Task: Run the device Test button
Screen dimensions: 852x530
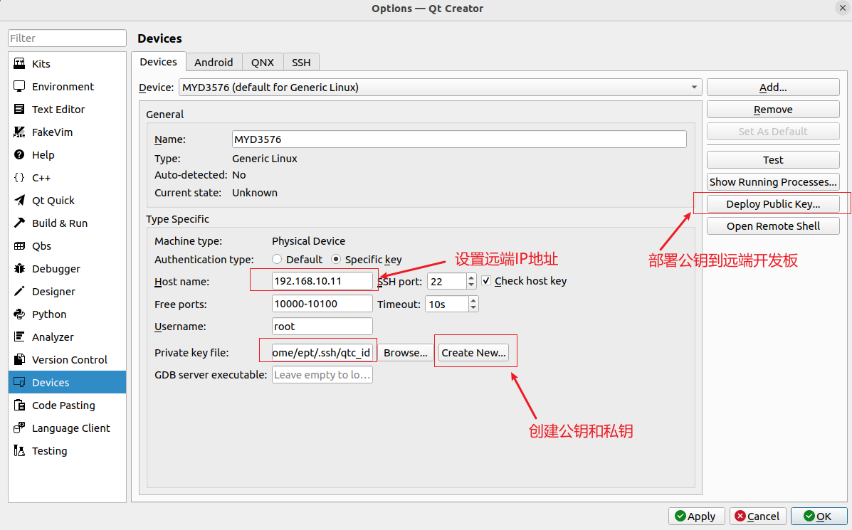Action: pos(773,160)
